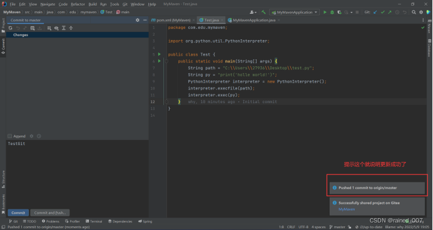Viewport: 433px width, 230px height.
Task: Click the code-with-me user icon dropdown
Action: click(253, 12)
